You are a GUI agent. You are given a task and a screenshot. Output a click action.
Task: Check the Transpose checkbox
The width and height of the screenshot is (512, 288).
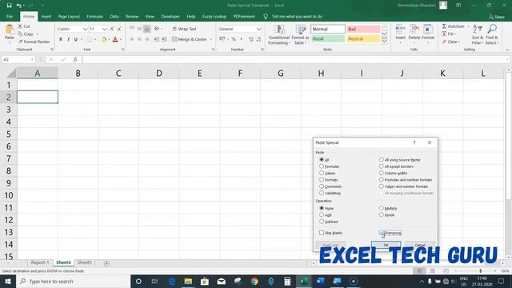coord(381,233)
